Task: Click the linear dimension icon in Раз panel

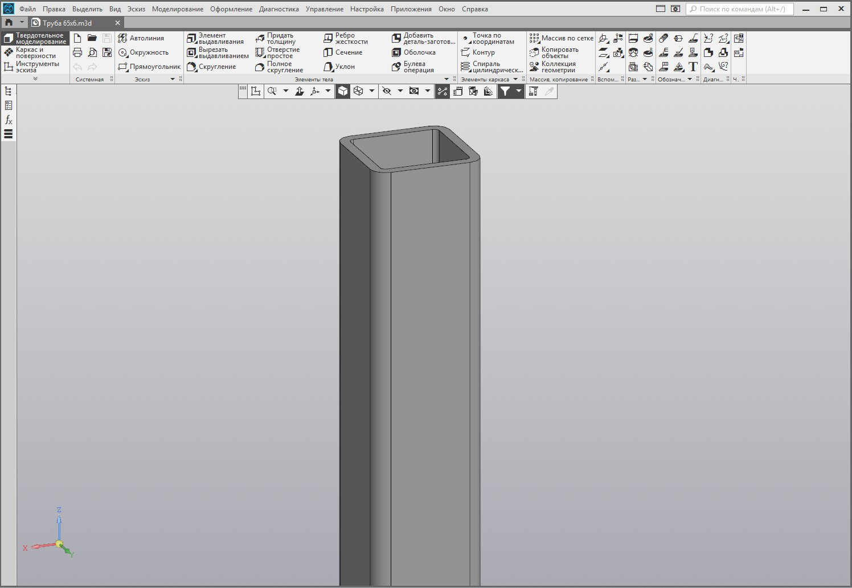Action: (x=633, y=38)
